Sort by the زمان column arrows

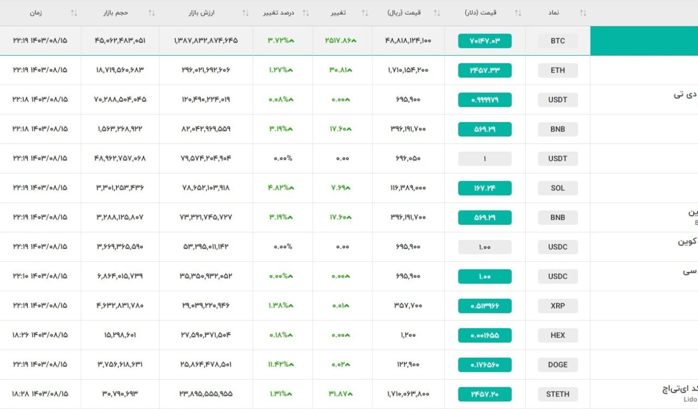coord(74,13)
